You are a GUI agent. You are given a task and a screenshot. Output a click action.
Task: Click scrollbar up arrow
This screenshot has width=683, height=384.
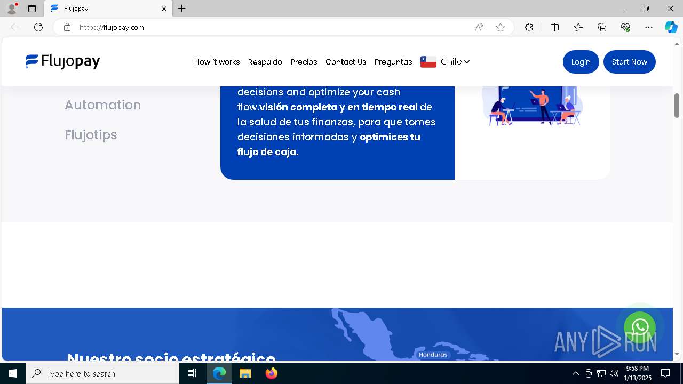pyautogui.click(x=677, y=44)
